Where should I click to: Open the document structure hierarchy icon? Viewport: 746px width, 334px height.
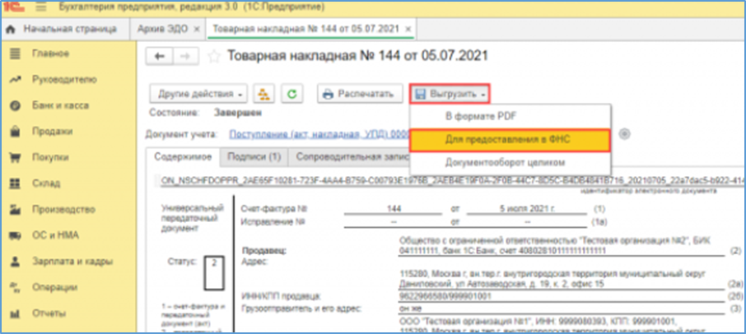point(263,94)
